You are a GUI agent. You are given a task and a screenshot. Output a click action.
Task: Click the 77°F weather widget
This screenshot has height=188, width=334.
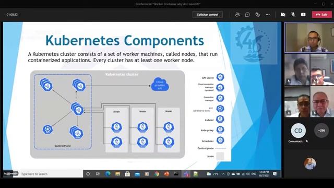[212, 174]
